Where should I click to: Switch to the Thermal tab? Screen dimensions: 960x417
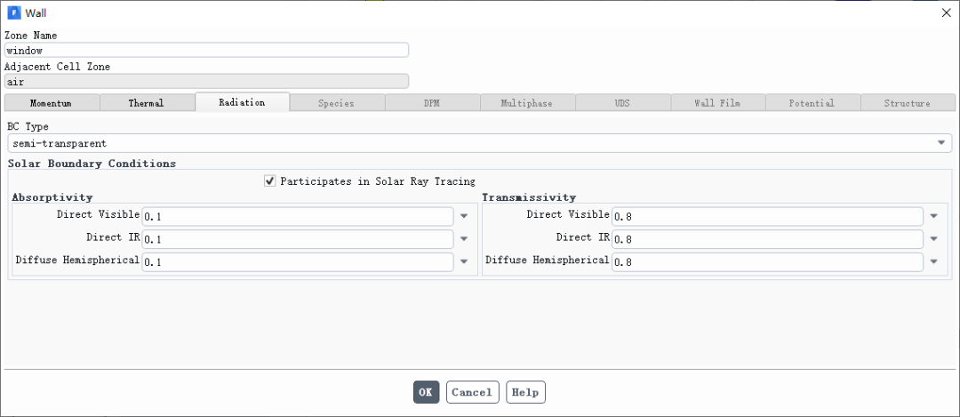pyautogui.click(x=147, y=103)
